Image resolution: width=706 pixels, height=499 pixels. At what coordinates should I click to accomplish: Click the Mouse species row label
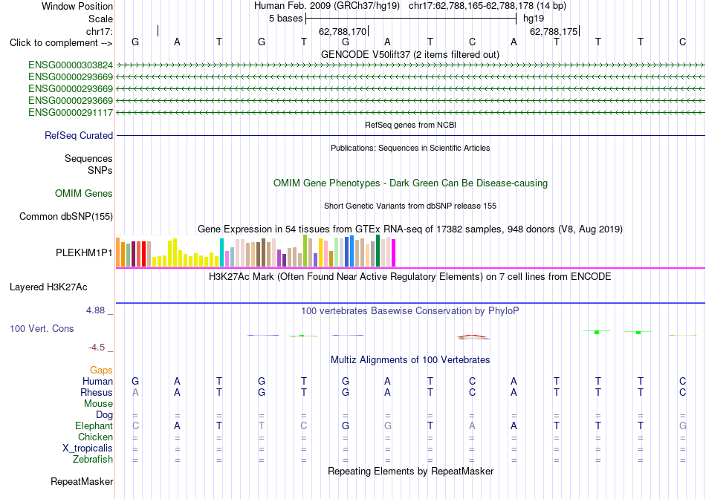pyautogui.click(x=99, y=404)
